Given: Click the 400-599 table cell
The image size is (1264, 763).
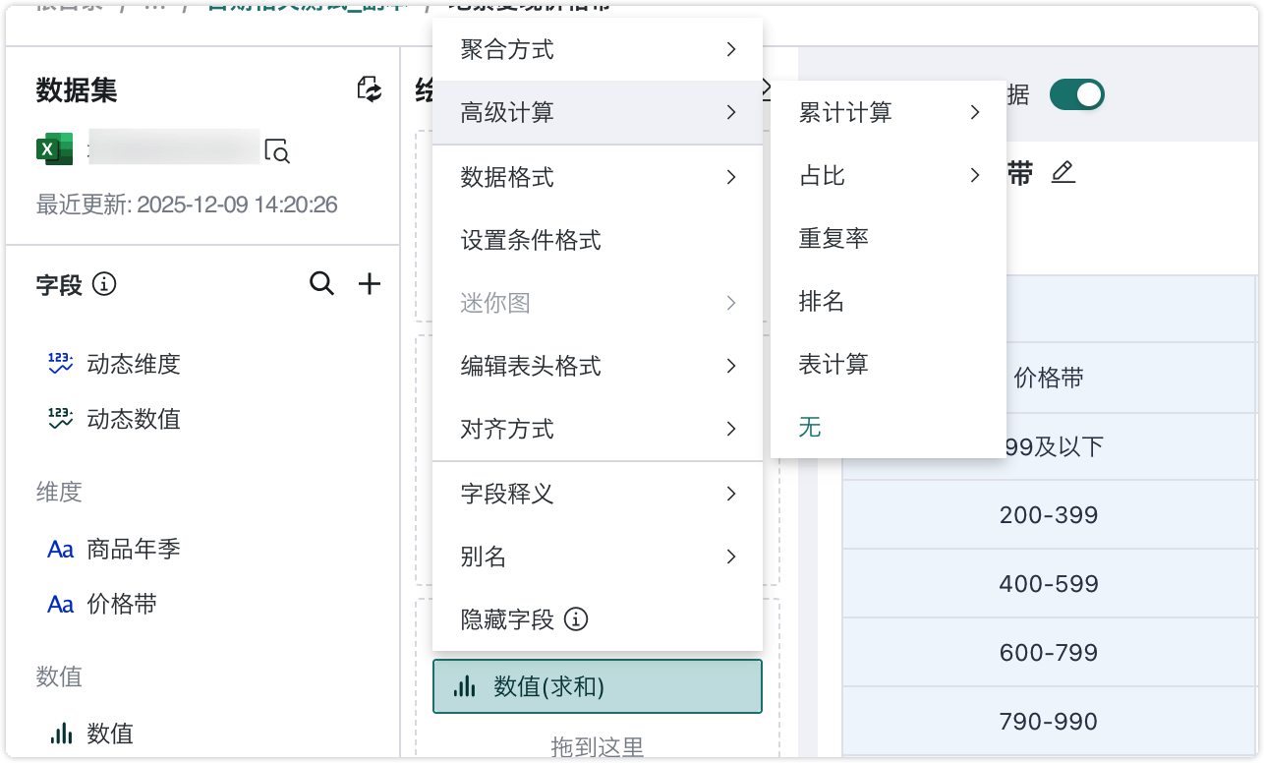Looking at the screenshot, I should [1049, 584].
